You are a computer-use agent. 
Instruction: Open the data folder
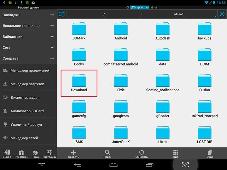(163, 57)
